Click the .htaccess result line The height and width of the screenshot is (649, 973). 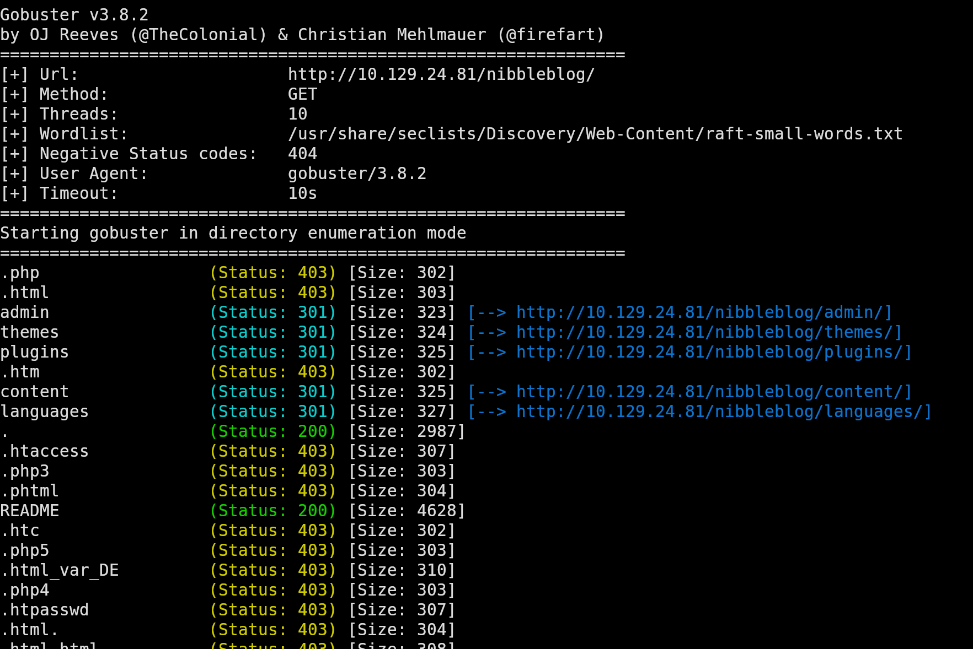coord(44,451)
